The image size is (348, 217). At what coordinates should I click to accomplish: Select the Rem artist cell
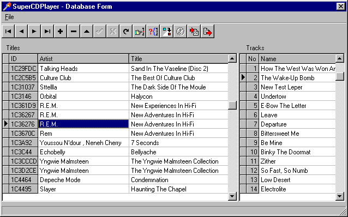[83, 134]
